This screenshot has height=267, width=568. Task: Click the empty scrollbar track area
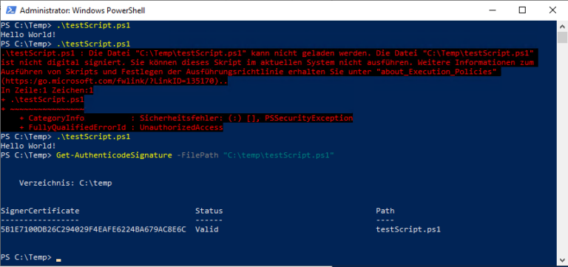pyautogui.click(x=562, y=149)
